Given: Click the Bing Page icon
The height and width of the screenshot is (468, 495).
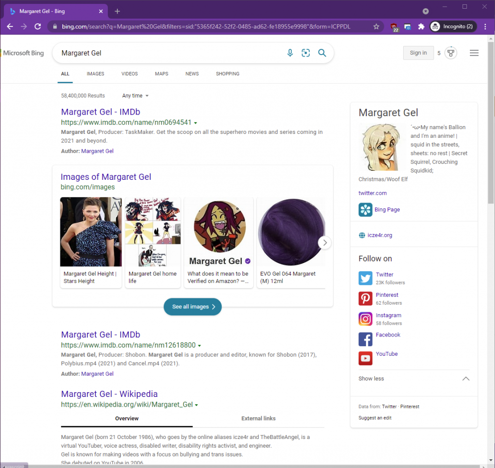Looking at the screenshot, I should 365,210.
